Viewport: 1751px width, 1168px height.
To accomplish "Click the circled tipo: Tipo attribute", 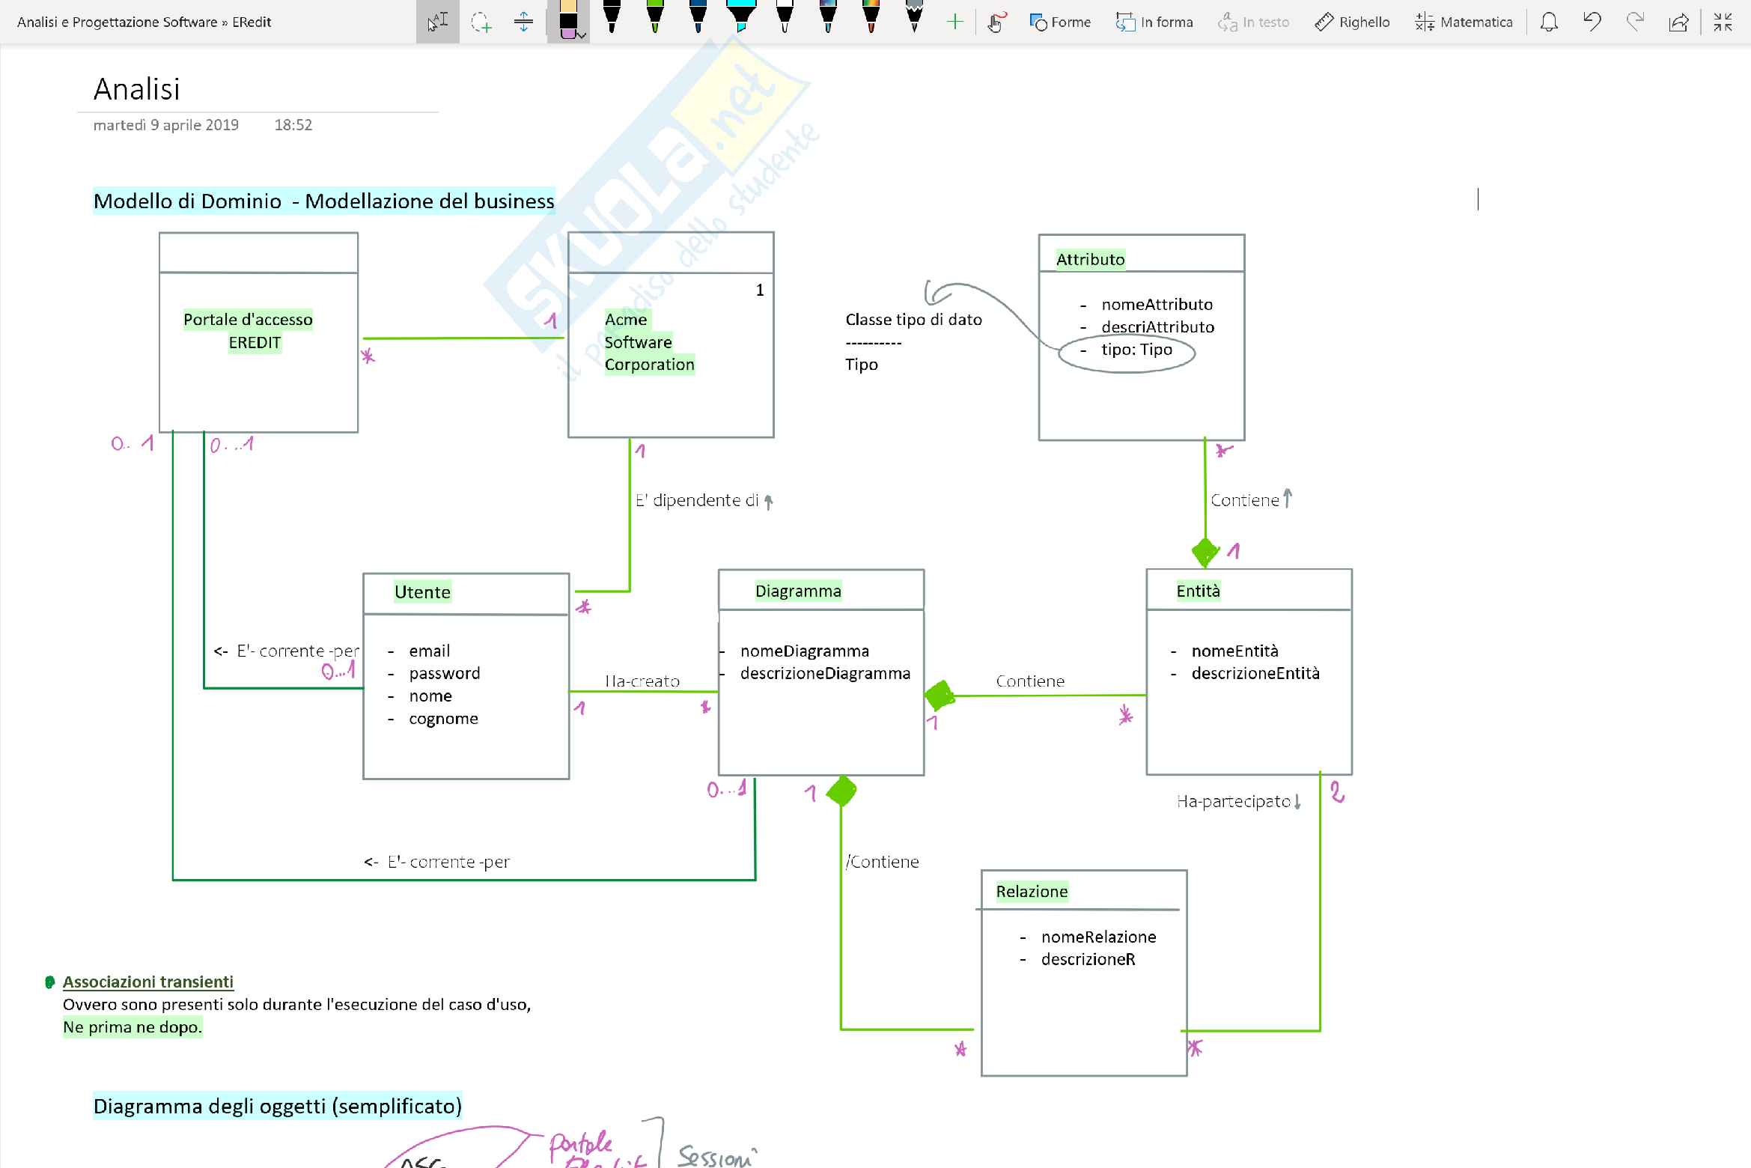I will (1136, 350).
